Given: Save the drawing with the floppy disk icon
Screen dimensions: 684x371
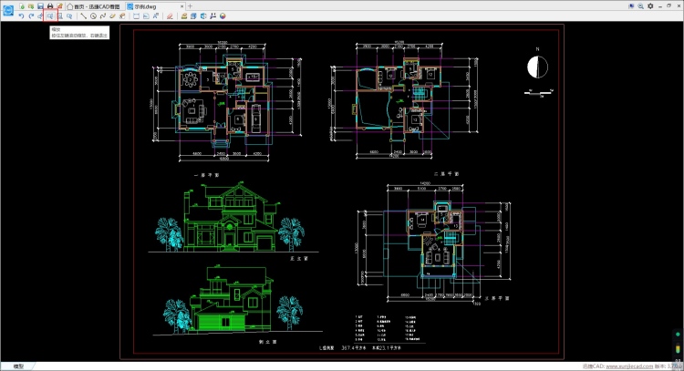Looking at the screenshot, I should tap(40, 6).
